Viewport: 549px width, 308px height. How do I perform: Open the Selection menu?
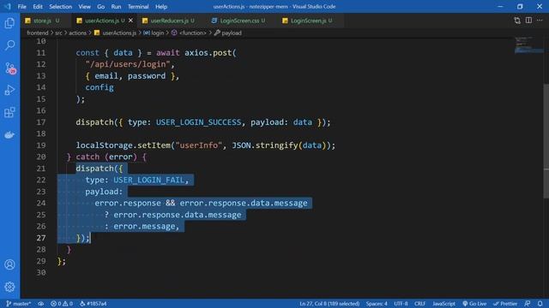coord(60,7)
